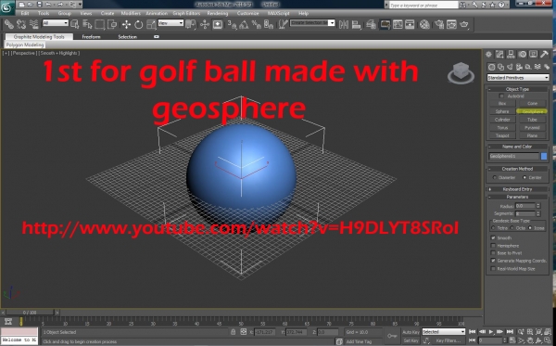This screenshot has width=556, height=346.
Task: Choose the Octa geodesic base type
Action: point(512,228)
